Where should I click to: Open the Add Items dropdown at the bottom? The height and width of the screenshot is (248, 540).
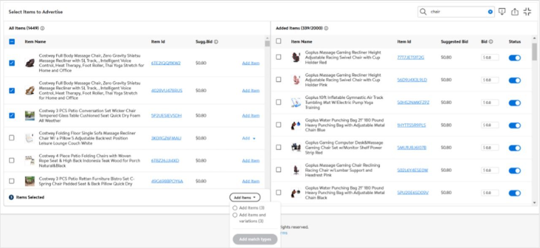245,197
